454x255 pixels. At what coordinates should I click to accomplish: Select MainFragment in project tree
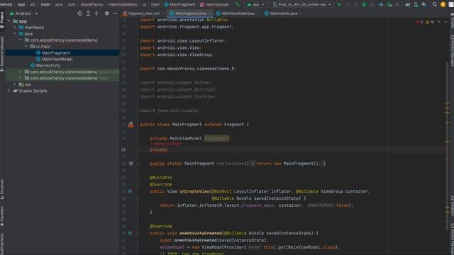(55, 52)
